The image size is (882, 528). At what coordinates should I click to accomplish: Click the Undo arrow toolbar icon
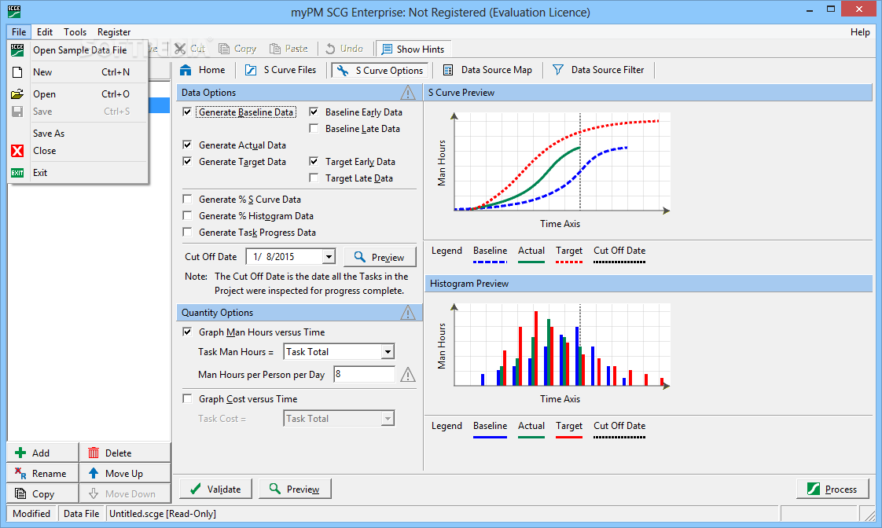point(330,49)
